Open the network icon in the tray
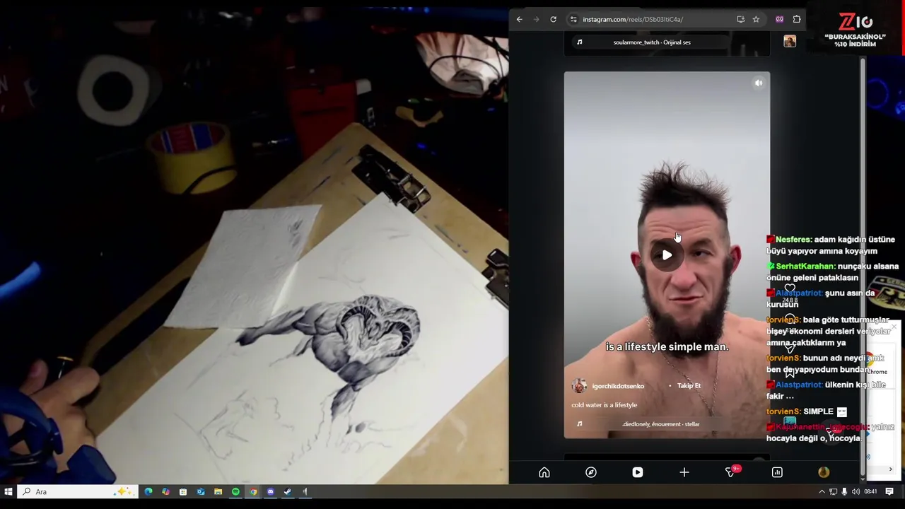The width and height of the screenshot is (905, 509). [x=833, y=492]
